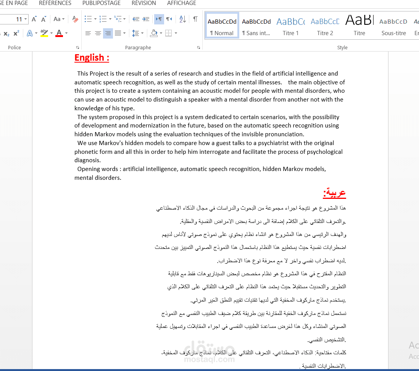Viewport: 419px width, 371px height.
Task: Apply numbered list formatting
Action: pyautogui.click(x=103, y=19)
